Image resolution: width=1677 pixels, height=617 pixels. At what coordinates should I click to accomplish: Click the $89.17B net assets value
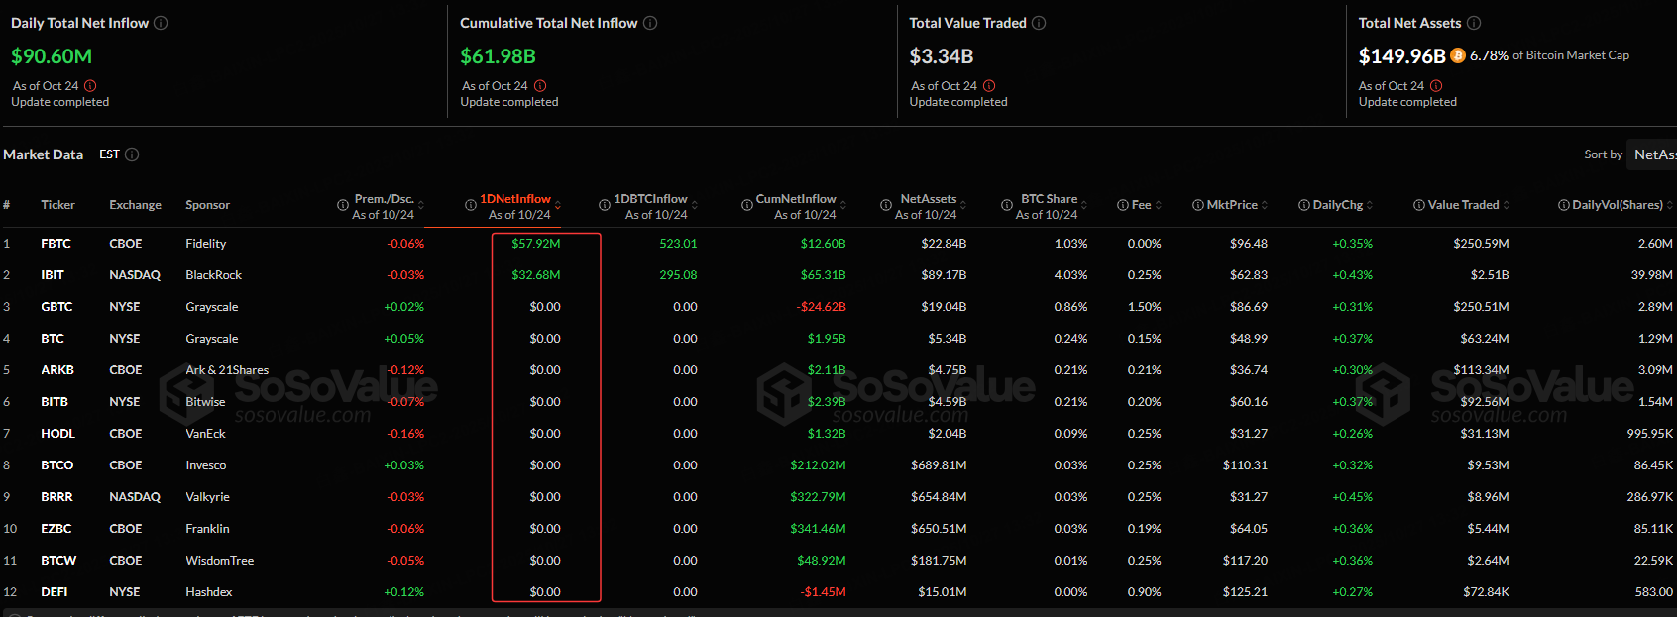[x=944, y=275]
